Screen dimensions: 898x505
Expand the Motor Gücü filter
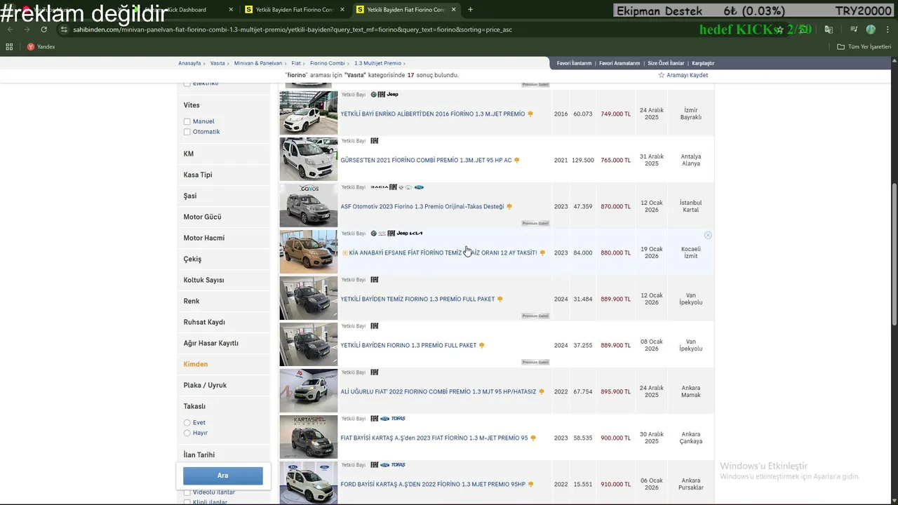(x=223, y=217)
